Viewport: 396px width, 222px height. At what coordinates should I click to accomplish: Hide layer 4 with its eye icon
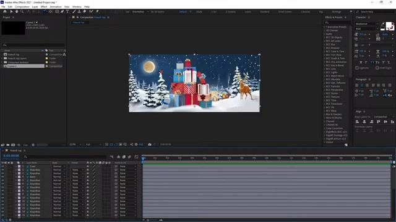pos(2,177)
